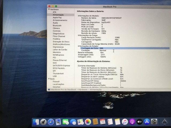Open Notes app in dock
Screen dimensions: 171x128
coord(118,122)
